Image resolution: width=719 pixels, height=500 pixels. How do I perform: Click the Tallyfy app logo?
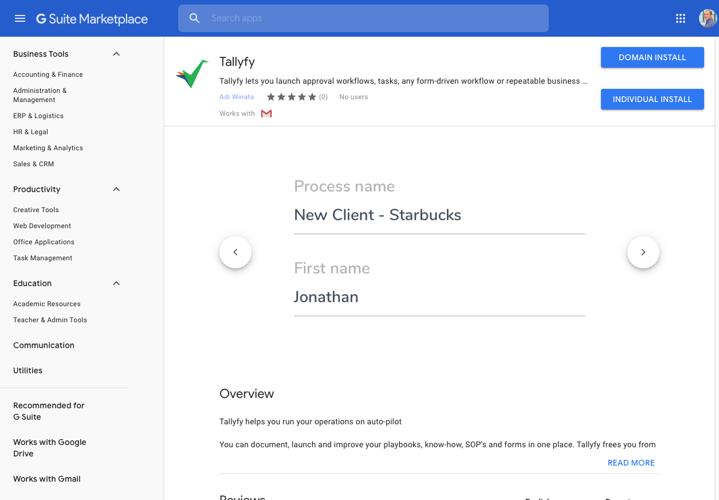pos(191,73)
